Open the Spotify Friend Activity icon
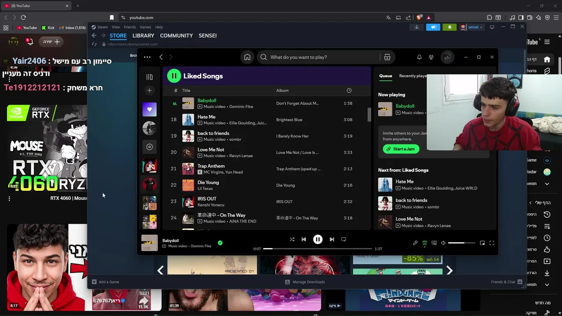Viewport: 562px width, 316px height. 431,57
